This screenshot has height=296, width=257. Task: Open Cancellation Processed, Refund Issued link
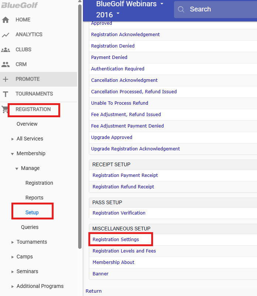click(x=134, y=91)
